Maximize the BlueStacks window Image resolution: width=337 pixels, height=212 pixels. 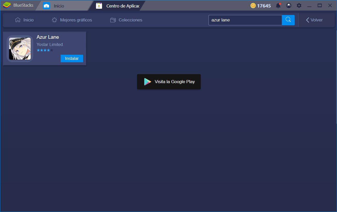click(x=320, y=5)
